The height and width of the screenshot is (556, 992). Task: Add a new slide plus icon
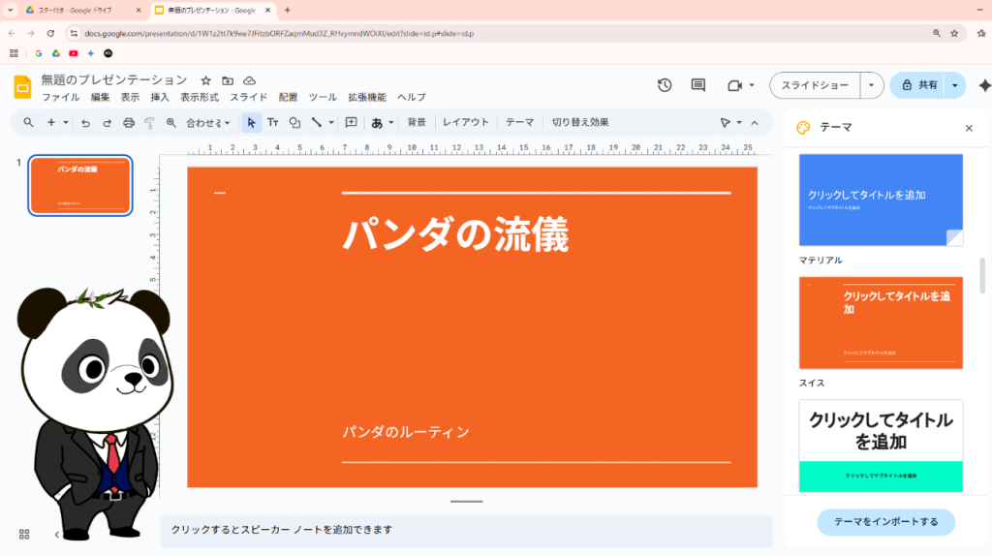pos(51,123)
